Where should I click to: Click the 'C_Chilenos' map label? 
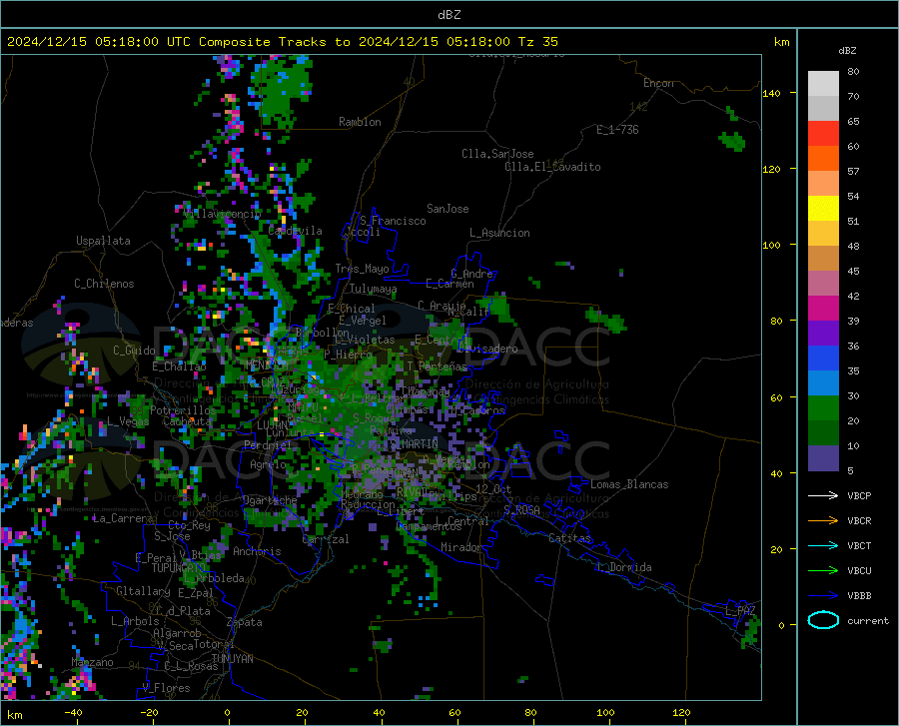pos(104,284)
